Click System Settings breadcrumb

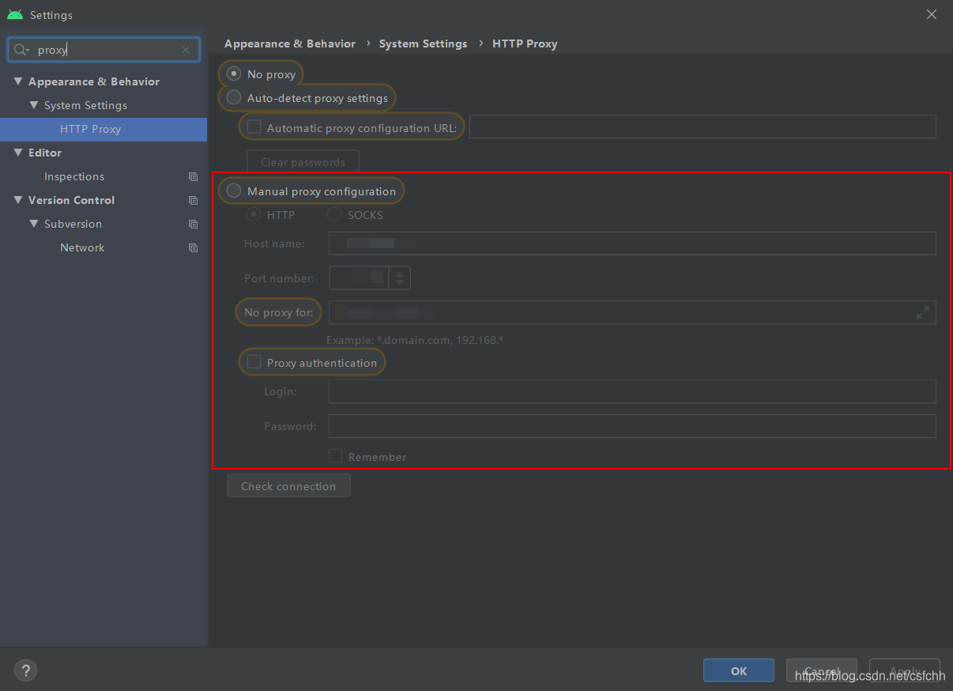tap(423, 43)
